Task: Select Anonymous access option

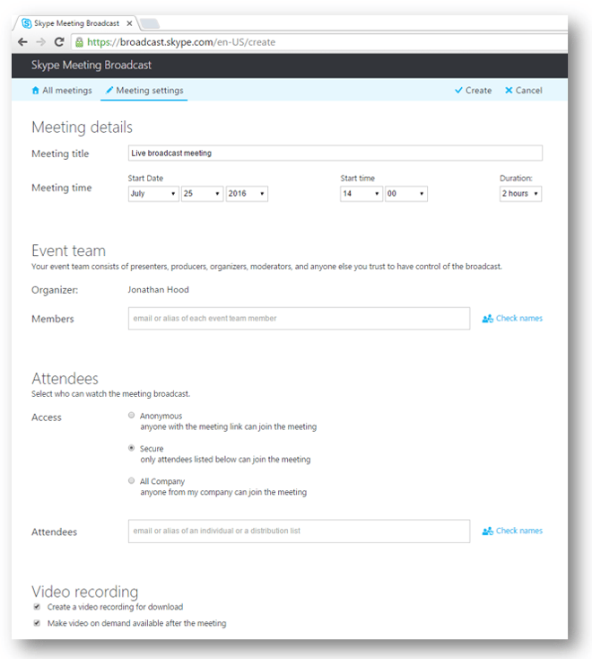Action: click(132, 415)
